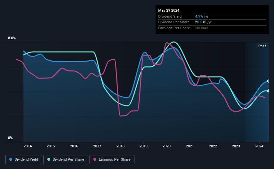Click the 2022 x-axis label
This screenshot has height=169, width=274.
click(x=213, y=146)
